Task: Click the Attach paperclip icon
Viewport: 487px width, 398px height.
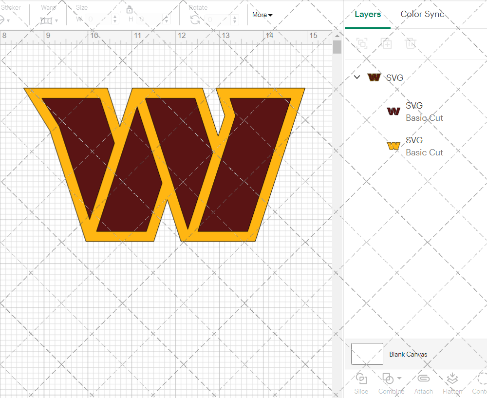Action: pyautogui.click(x=423, y=379)
